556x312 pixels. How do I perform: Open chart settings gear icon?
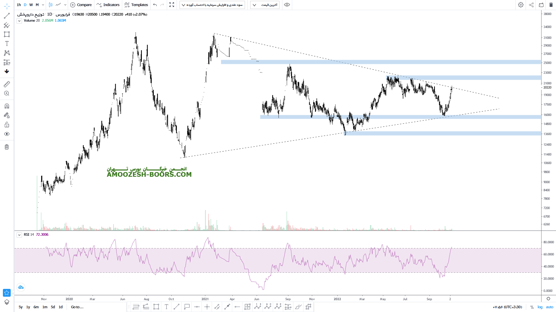click(x=521, y=5)
